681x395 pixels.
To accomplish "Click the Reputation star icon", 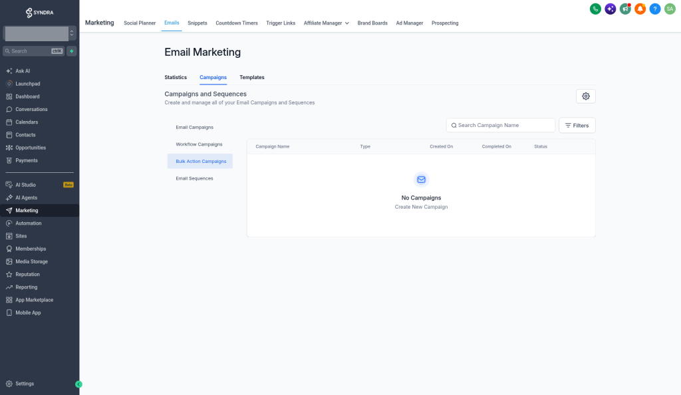I will click(9, 275).
